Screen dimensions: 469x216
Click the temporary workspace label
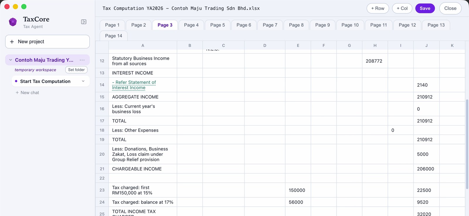(x=35, y=70)
